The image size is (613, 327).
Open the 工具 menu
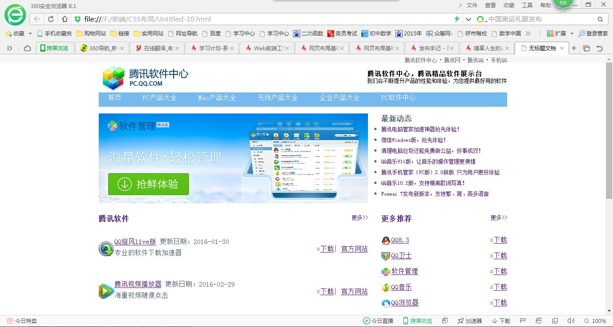[x=527, y=5]
